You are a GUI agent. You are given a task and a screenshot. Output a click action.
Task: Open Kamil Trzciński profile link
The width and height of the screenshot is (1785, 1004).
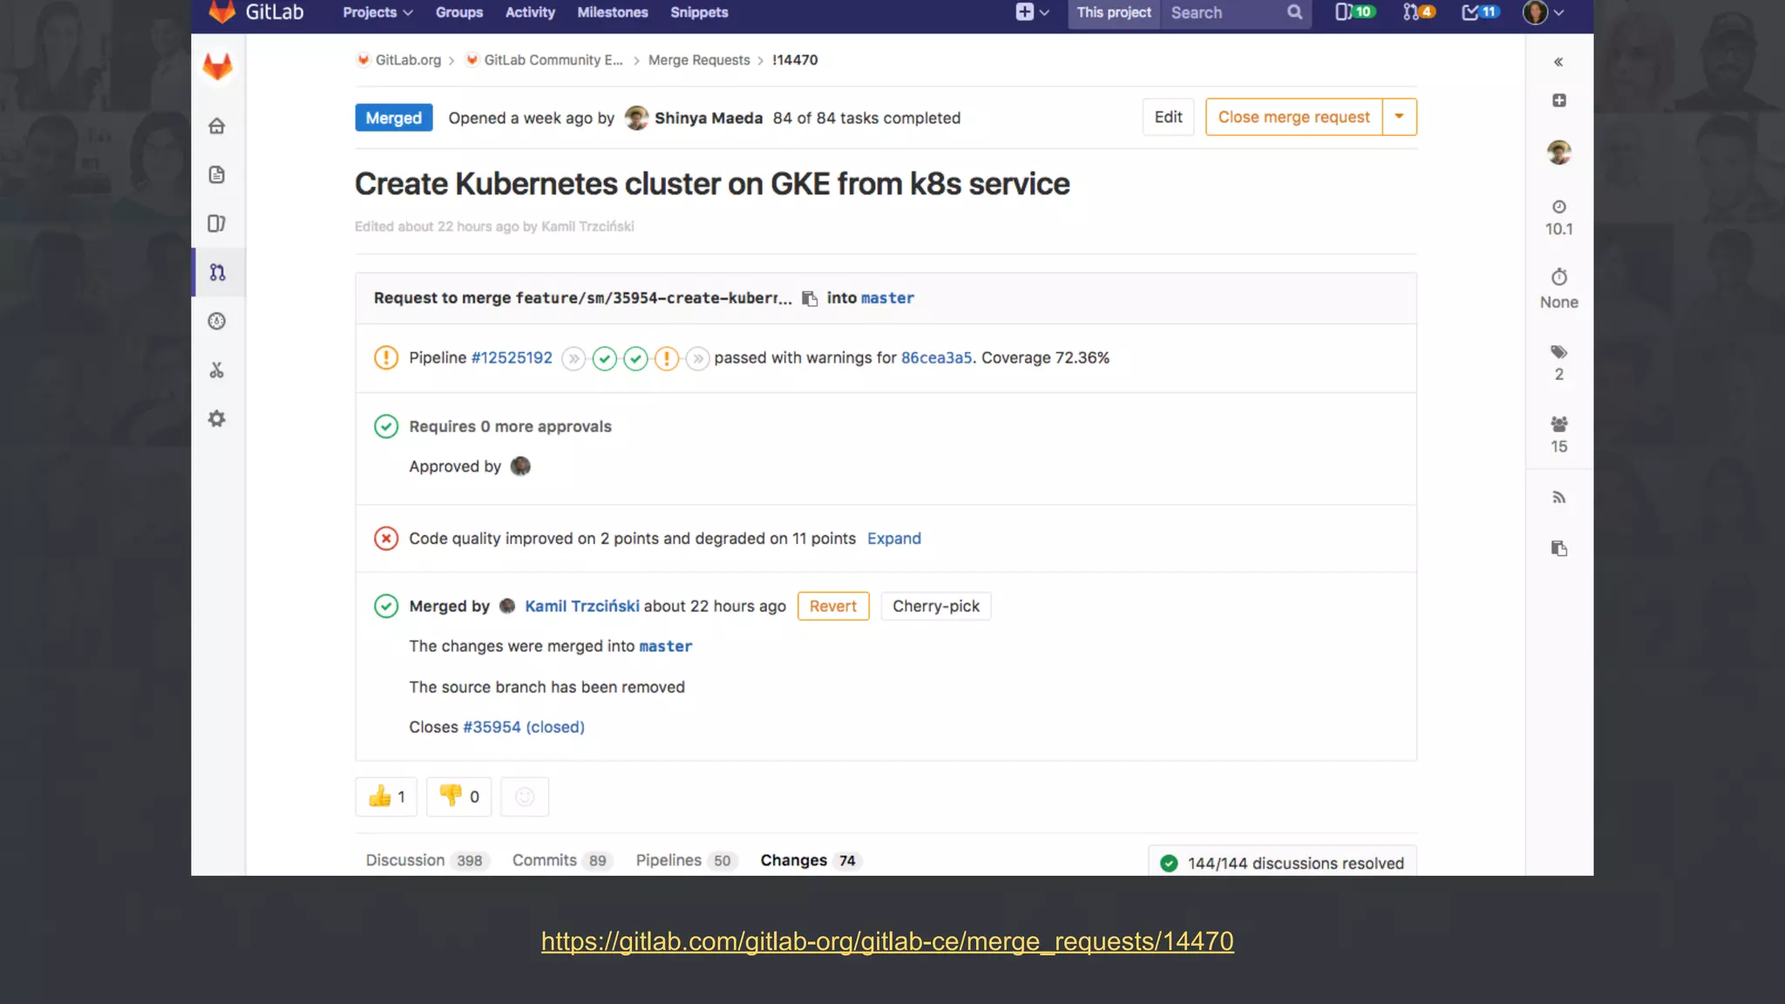[x=581, y=607]
